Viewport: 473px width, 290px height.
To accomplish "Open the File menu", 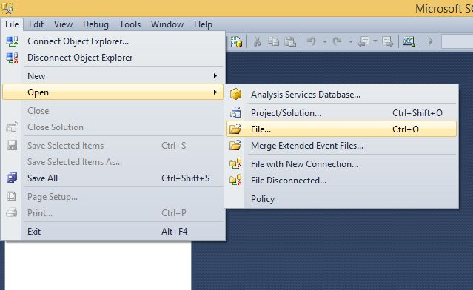I will click(12, 24).
